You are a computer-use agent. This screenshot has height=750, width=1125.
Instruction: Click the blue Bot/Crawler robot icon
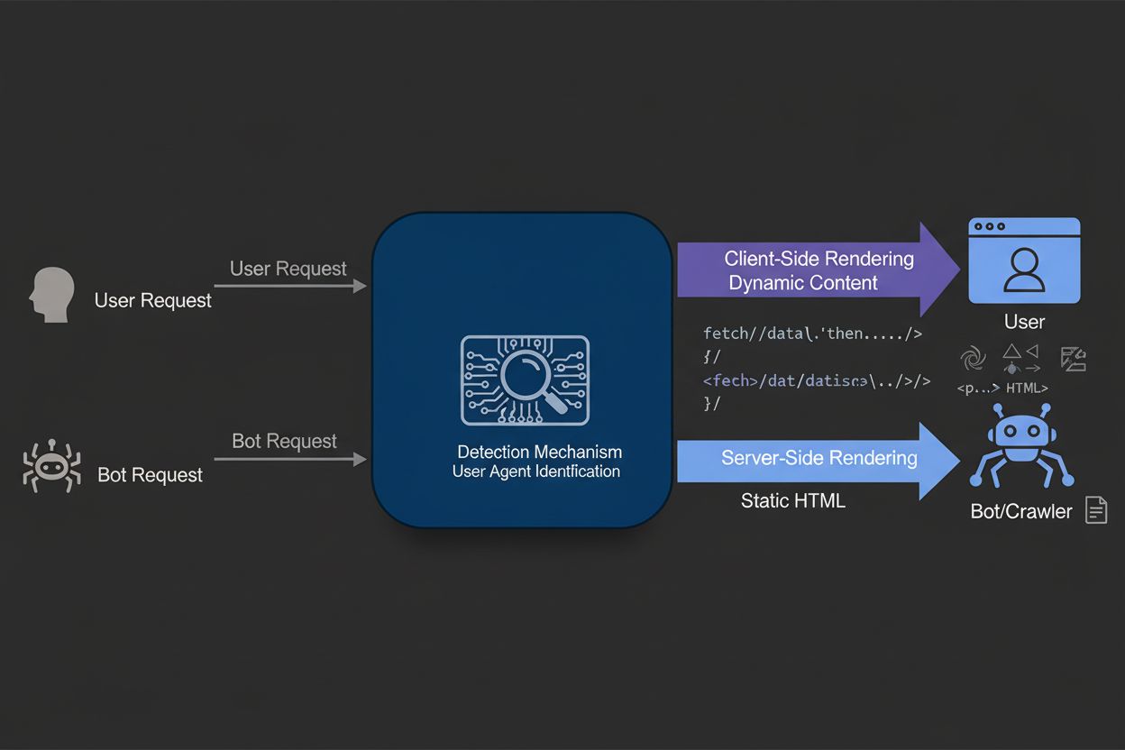1021,447
